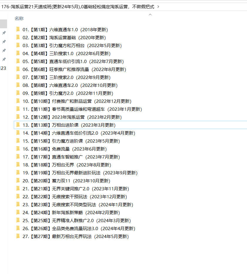Click folder icon of 27.【第27期】最新万相台无界玩法
This screenshot has width=247, height=274.
pos(18,236)
